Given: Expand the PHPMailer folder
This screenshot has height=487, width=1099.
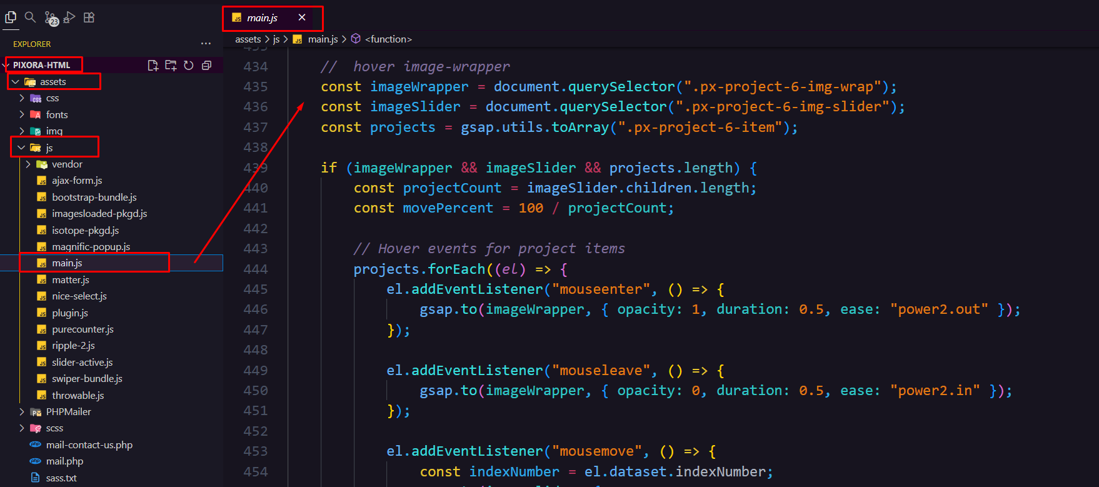Looking at the screenshot, I should (x=68, y=412).
